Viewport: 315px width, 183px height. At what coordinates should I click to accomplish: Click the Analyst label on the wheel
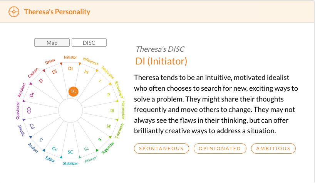click(33, 148)
